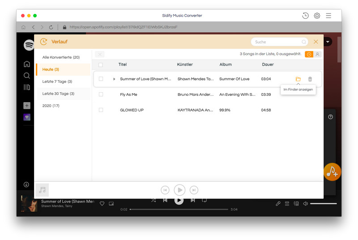The height and width of the screenshot is (240, 358).
Task: Open lyrics microphone icon in Spotify bar
Action: click(x=278, y=203)
